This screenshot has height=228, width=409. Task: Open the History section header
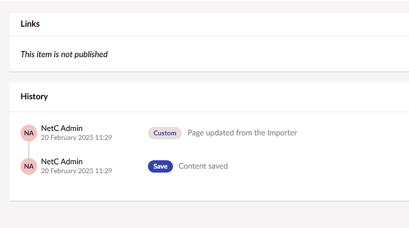[x=209, y=97]
